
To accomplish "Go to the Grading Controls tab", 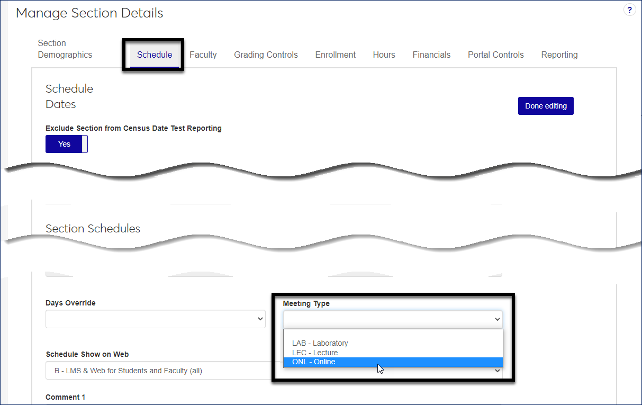I will [266, 55].
